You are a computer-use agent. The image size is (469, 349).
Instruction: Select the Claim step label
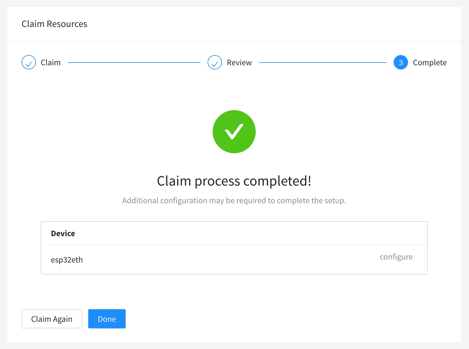51,63
